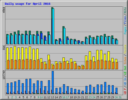This screenshot has height=100, width=128.
Task: Click day 26 on the date axis
Action: tap(101, 97)
